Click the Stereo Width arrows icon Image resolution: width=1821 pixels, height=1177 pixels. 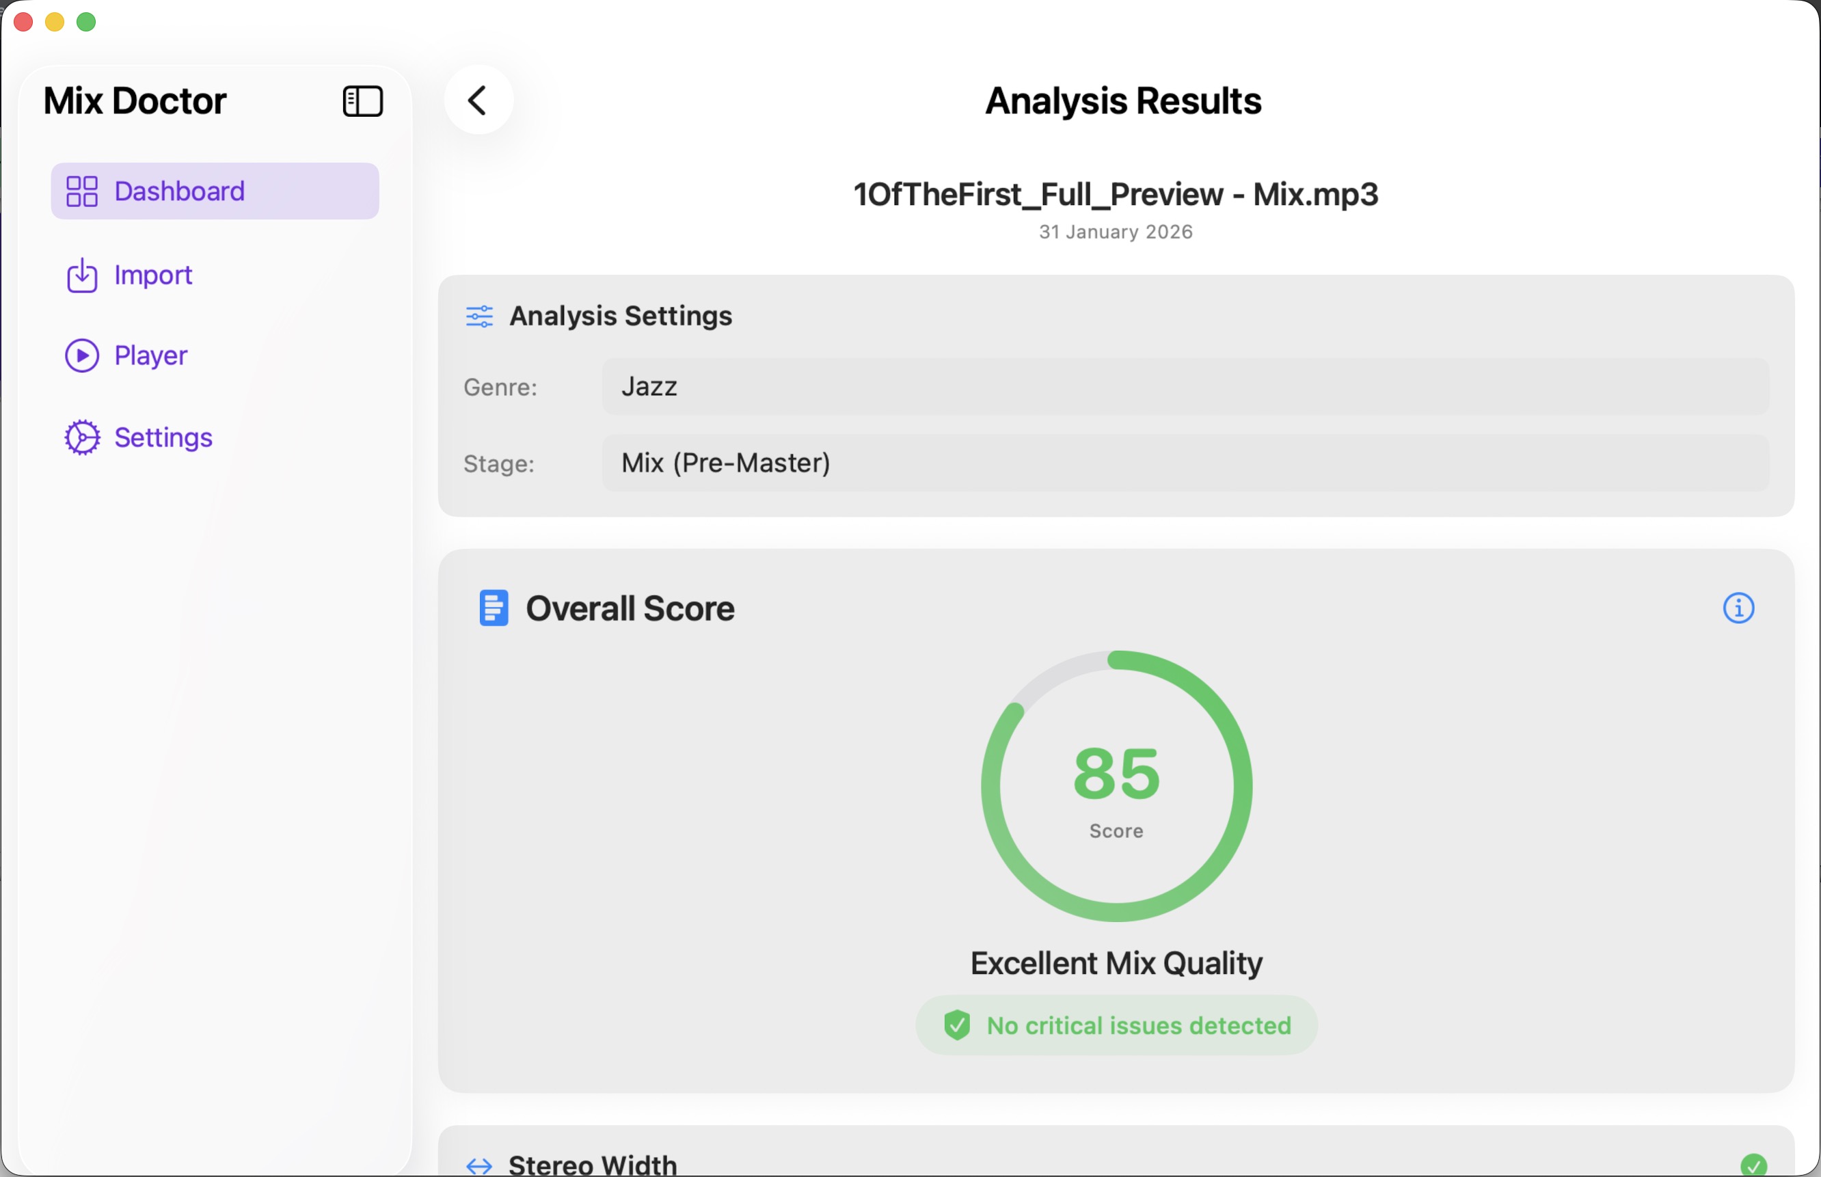pyautogui.click(x=481, y=1165)
